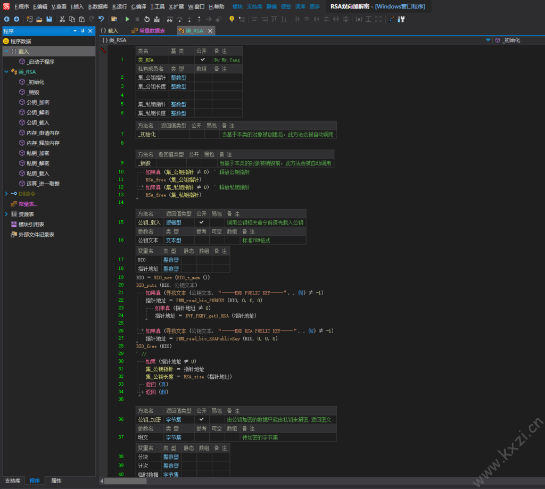Collapse the 类_RSA tree node
545x489 pixels.
(6, 72)
